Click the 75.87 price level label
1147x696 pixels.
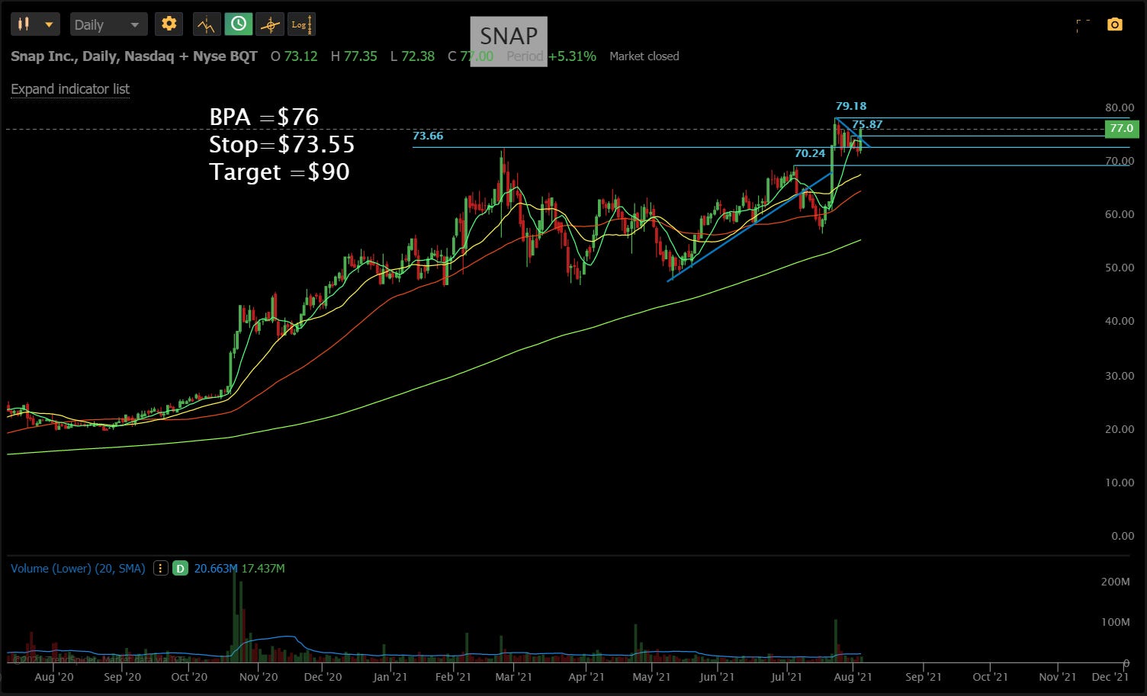click(867, 124)
